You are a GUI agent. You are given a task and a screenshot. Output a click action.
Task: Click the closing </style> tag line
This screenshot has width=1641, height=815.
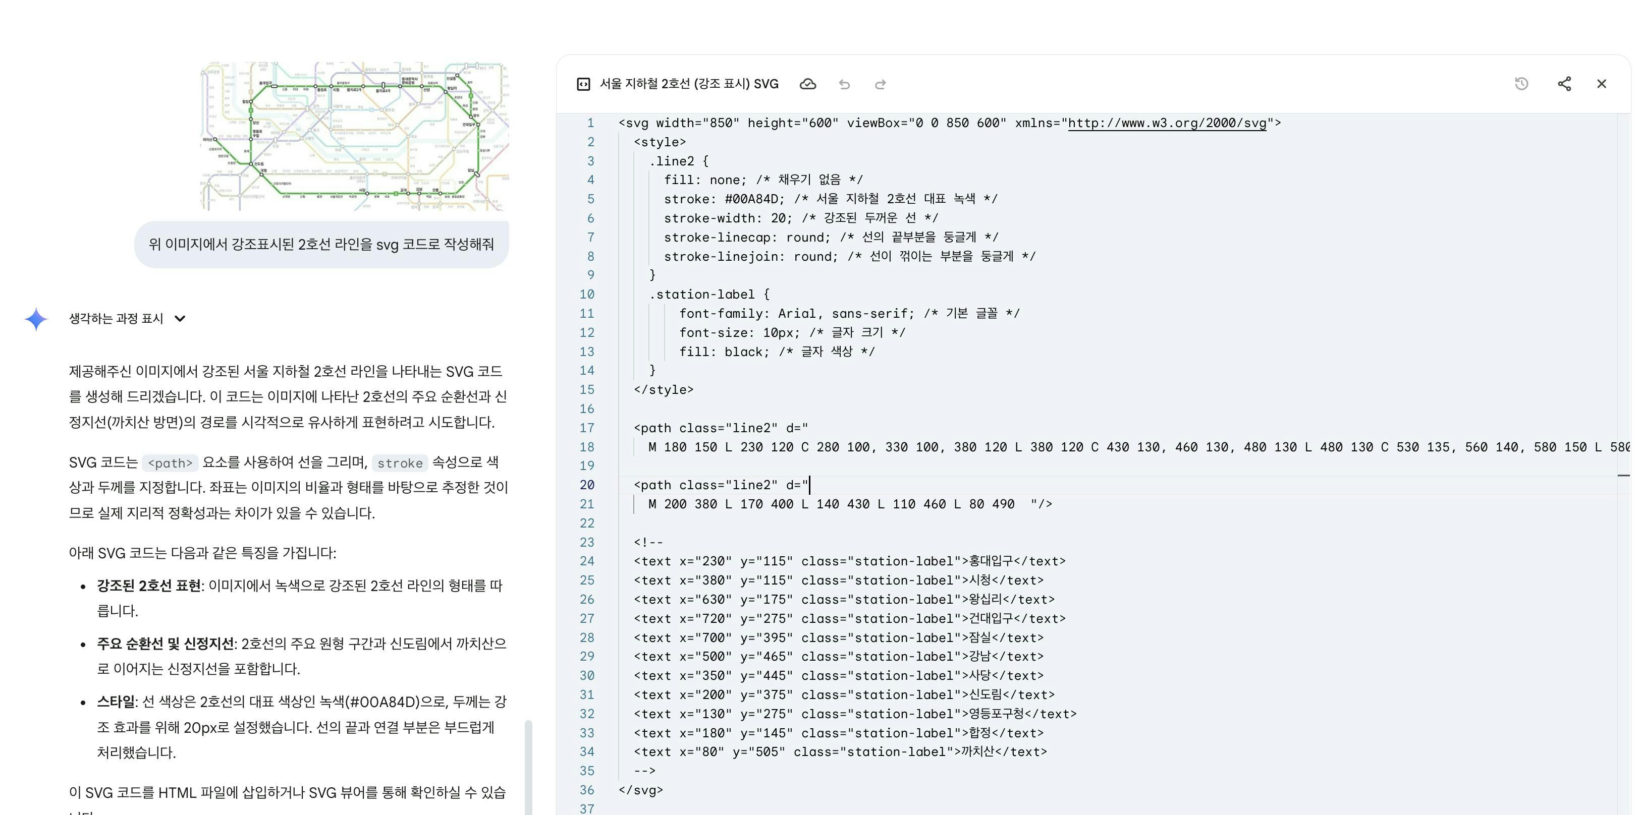pos(664,390)
